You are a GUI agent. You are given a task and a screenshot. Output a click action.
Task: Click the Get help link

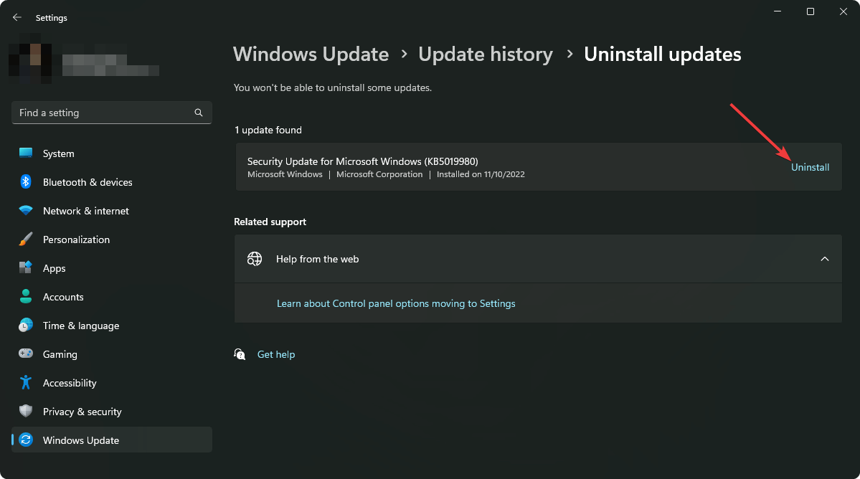point(276,354)
